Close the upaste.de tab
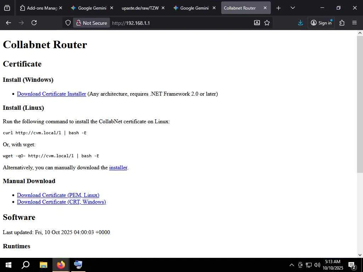363x272 pixels. click(x=163, y=8)
